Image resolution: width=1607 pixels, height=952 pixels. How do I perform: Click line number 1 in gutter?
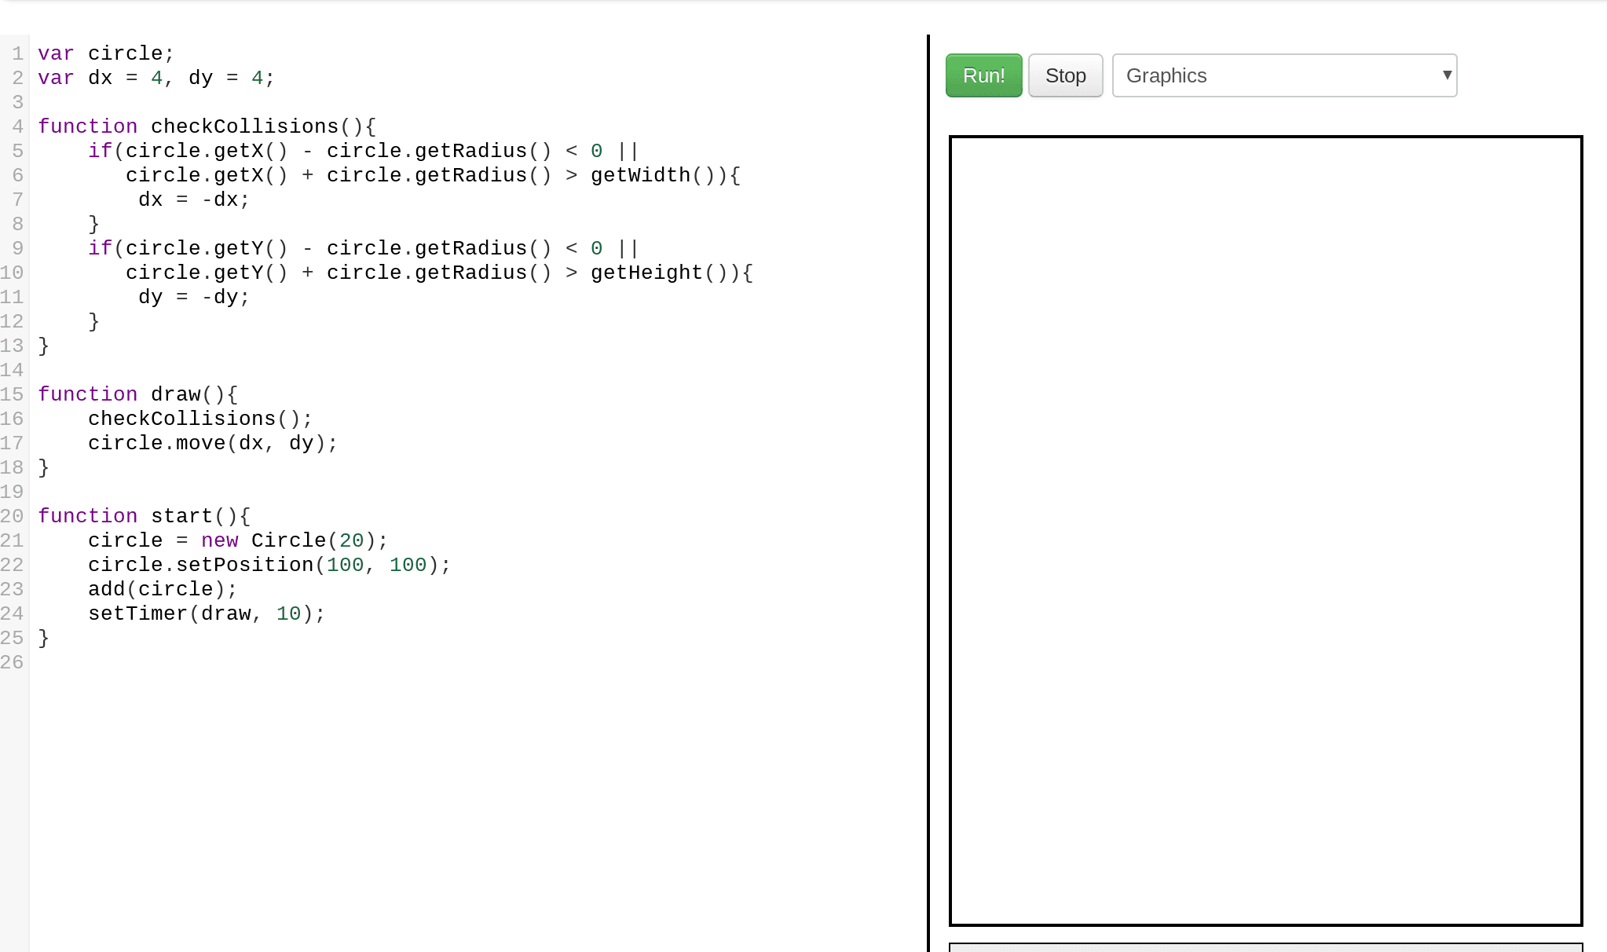17,53
